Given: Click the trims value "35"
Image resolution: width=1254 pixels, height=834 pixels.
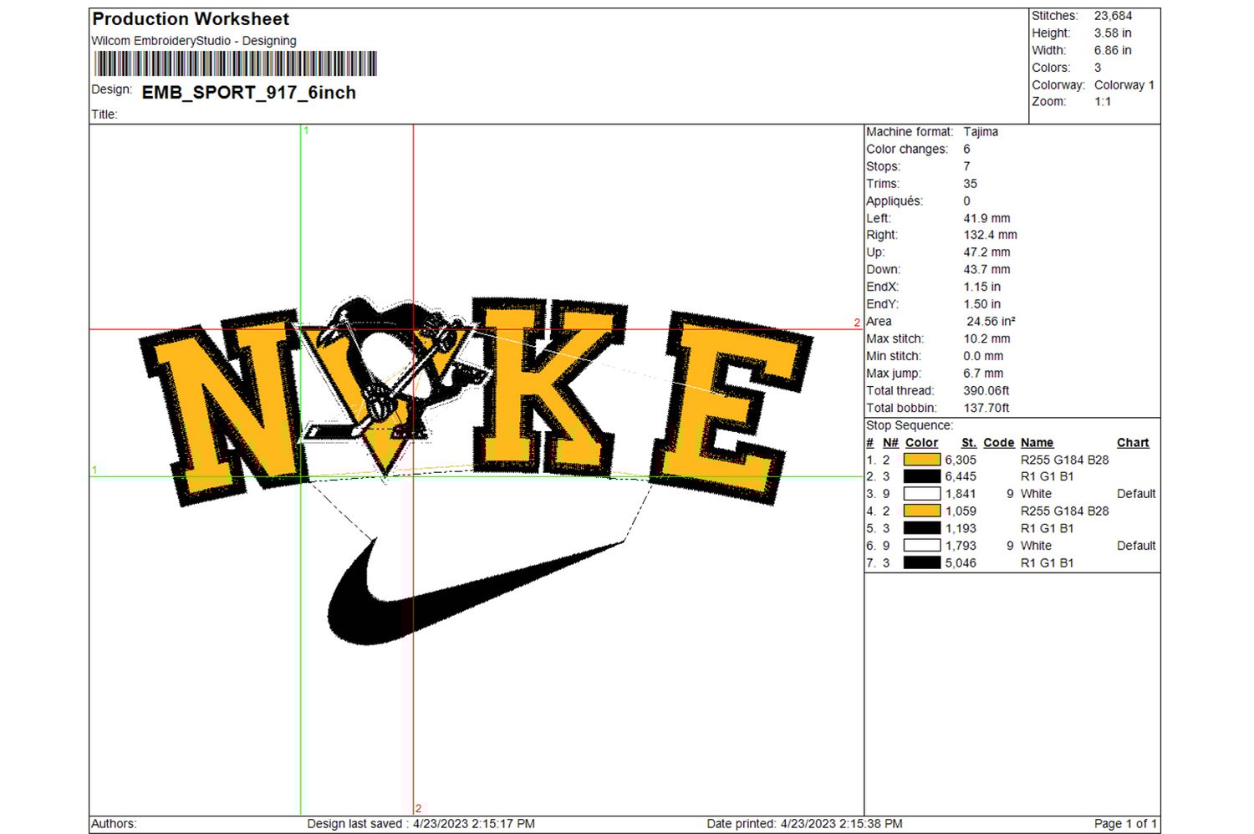Looking at the screenshot, I should (970, 184).
